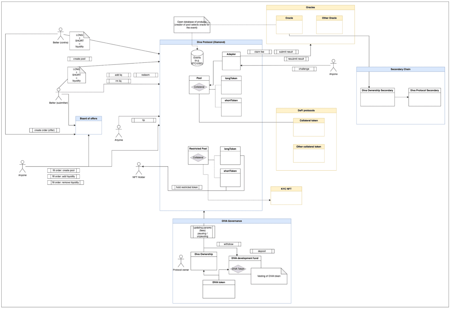Select the Secondary Chain container header

(401, 69)
